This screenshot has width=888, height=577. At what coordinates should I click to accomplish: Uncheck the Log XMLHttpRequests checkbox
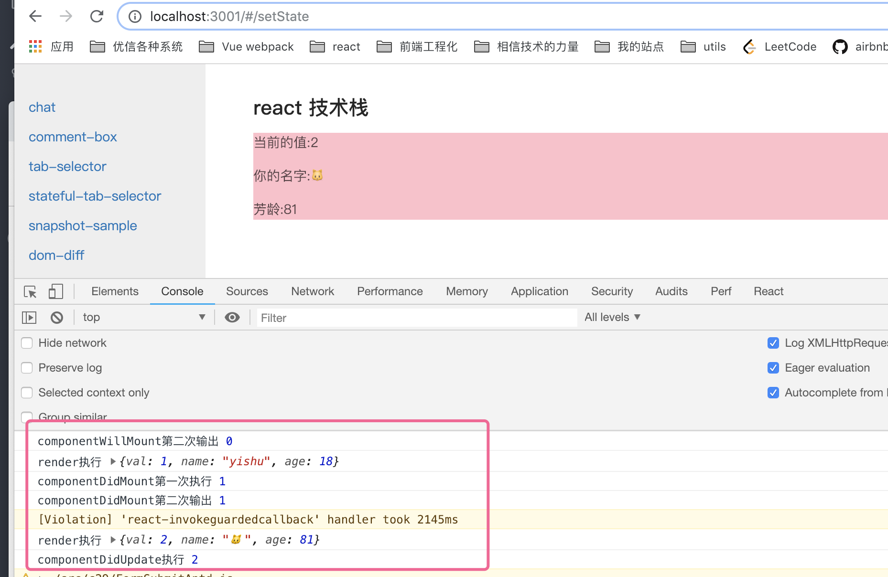coord(773,343)
